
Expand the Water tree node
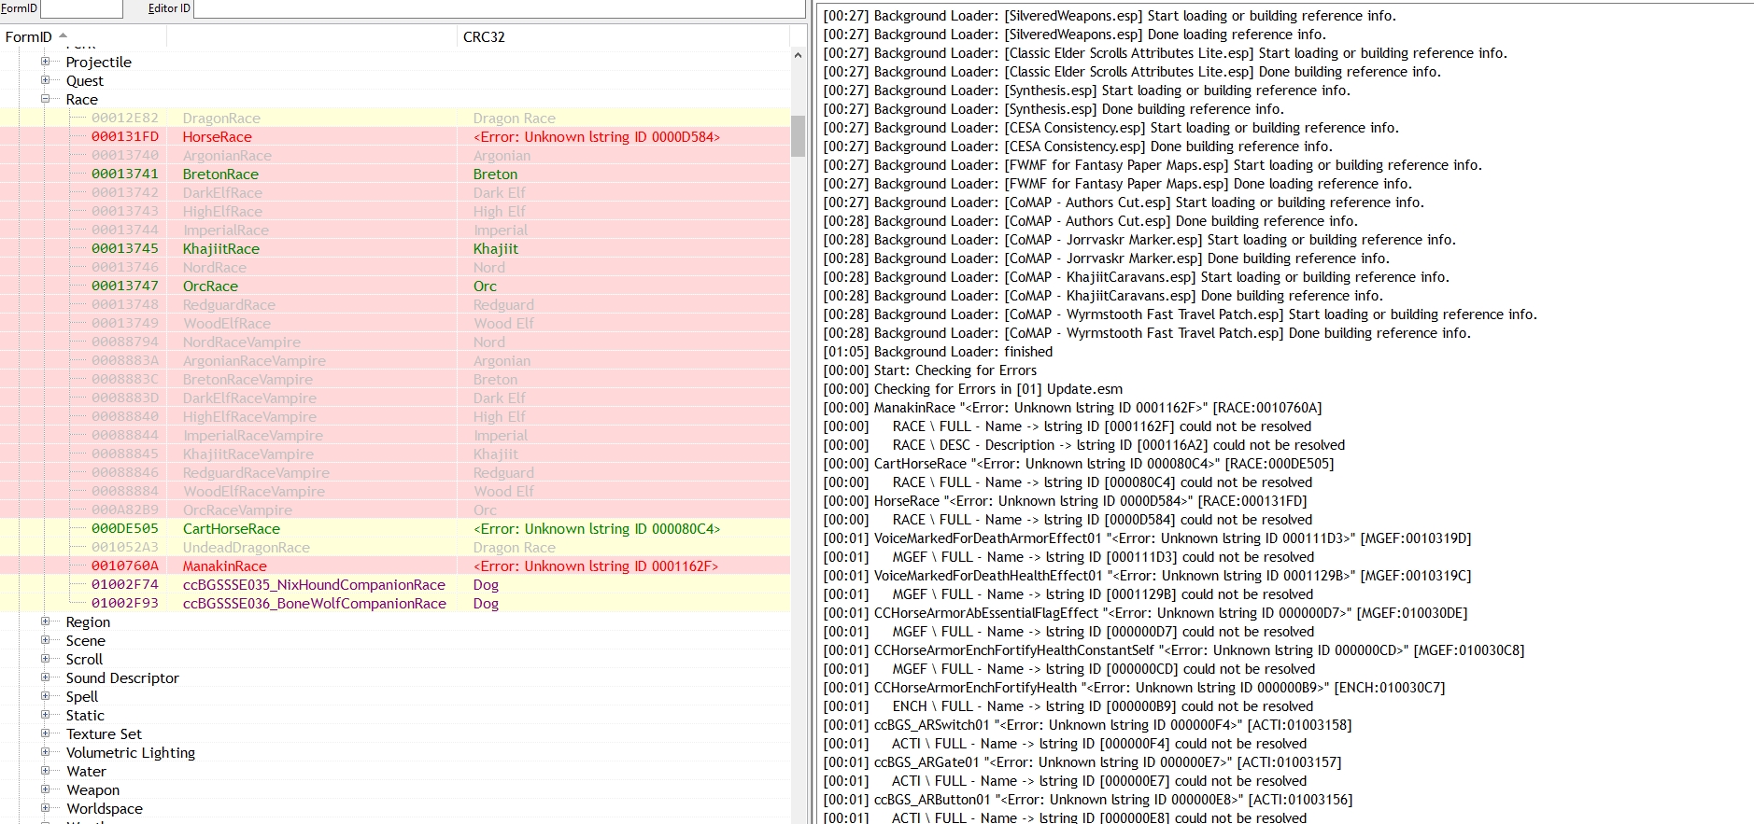click(45, 771)
